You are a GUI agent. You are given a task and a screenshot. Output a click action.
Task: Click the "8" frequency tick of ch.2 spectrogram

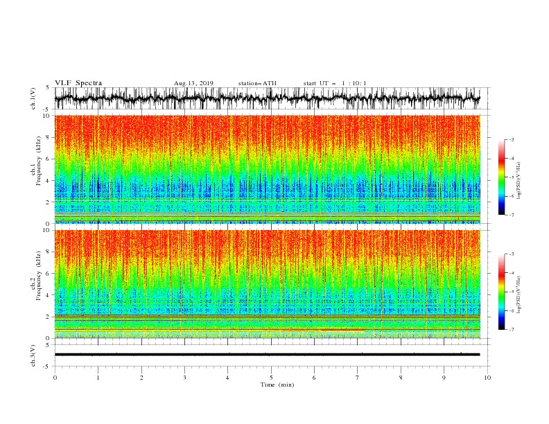point(48,252)
